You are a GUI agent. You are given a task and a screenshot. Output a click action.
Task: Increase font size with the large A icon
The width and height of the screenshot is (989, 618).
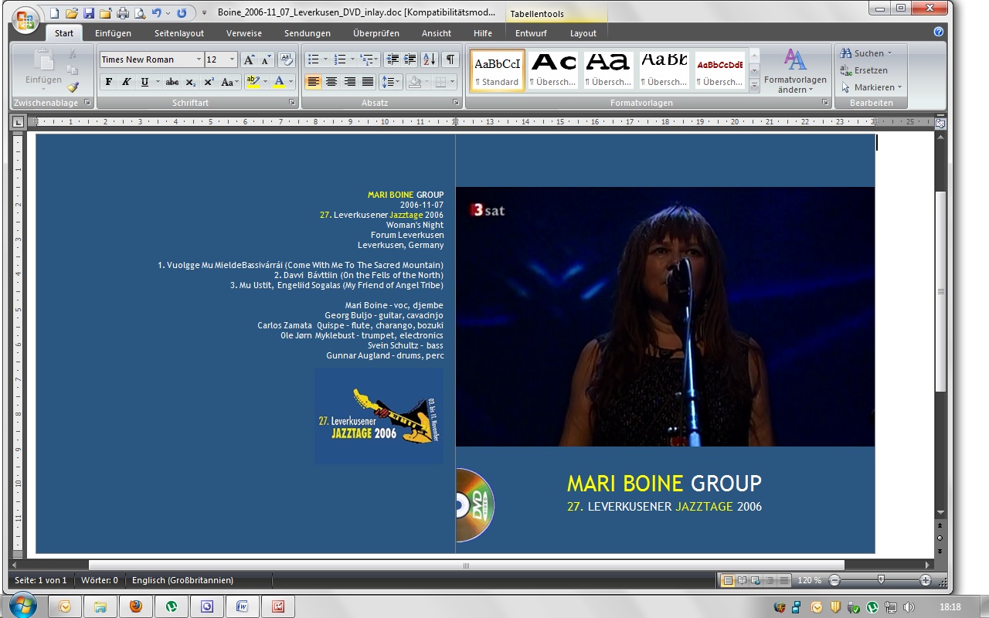click(249, 59)
